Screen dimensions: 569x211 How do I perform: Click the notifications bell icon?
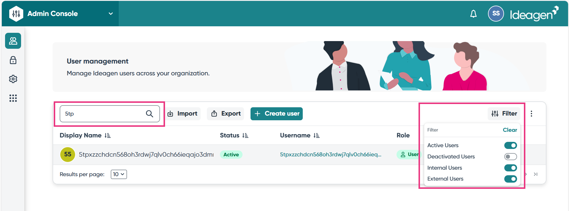473,14
